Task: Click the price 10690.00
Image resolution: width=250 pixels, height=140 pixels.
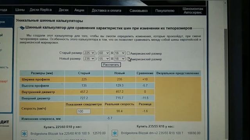Action: [x=194, y=133]
